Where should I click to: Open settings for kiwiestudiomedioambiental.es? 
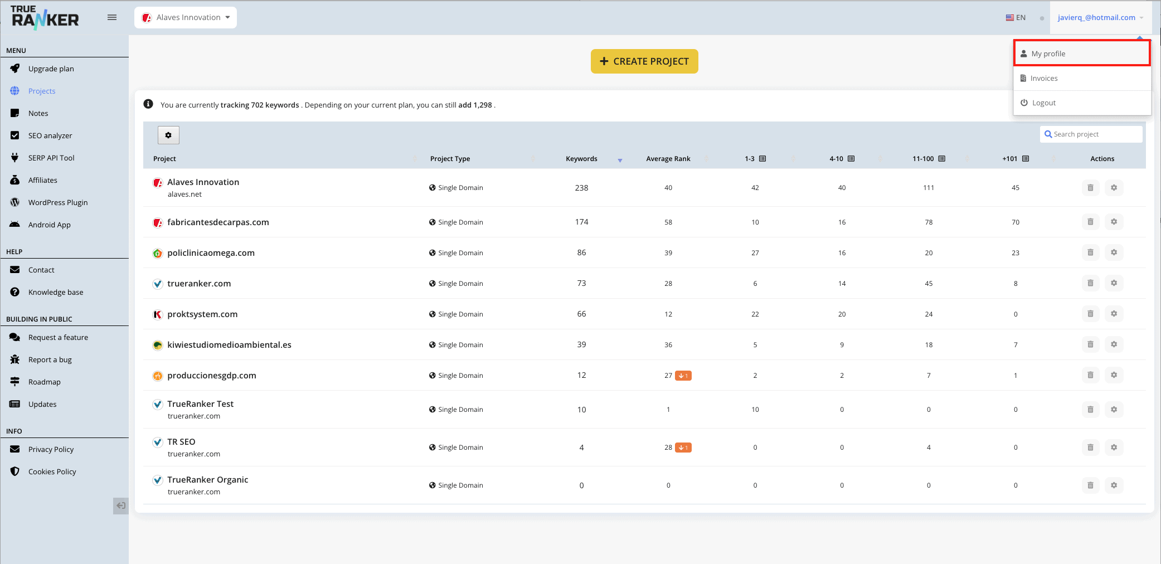coord(1114,344)
